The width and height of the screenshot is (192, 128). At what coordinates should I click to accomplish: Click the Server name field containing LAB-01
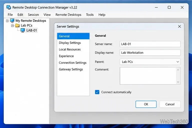150,44
